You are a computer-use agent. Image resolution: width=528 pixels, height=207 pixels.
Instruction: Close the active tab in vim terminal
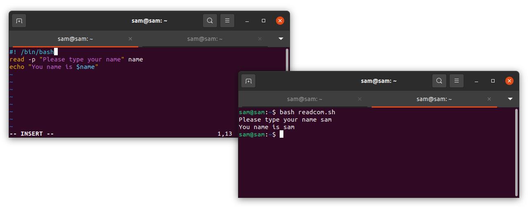(x=130, y=39)
